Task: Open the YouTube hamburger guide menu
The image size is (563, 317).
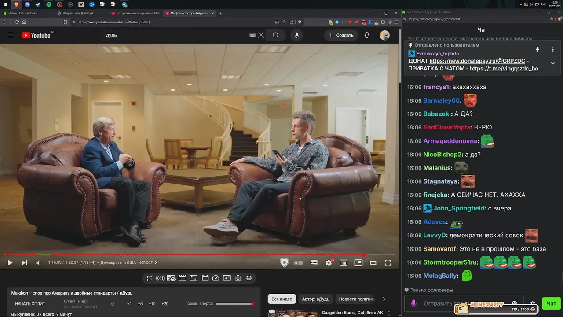Action: click(11, 35)
